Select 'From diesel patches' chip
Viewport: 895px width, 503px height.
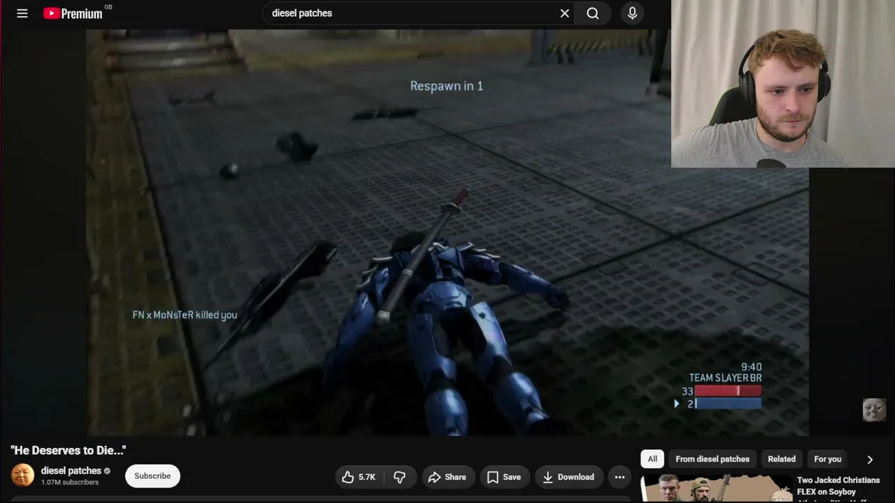713,459
